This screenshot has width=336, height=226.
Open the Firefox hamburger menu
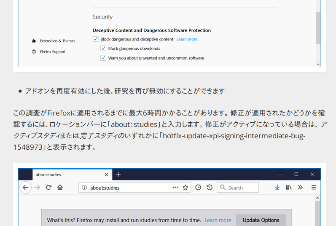[x=314, y=188]
